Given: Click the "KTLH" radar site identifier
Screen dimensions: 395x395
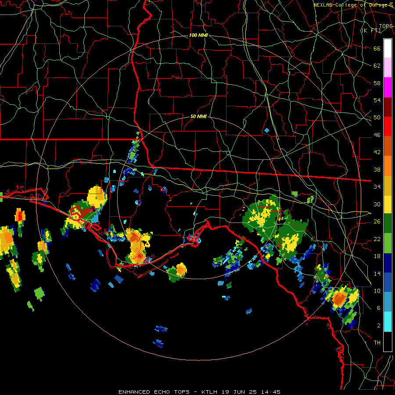Looking at the screenshot, I should click(x=209, y=392).
